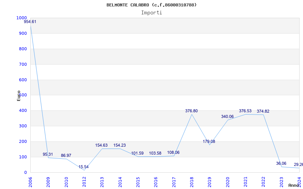Click the 0 y-axis tick label
303x189 pixels.
click(25, 172)
